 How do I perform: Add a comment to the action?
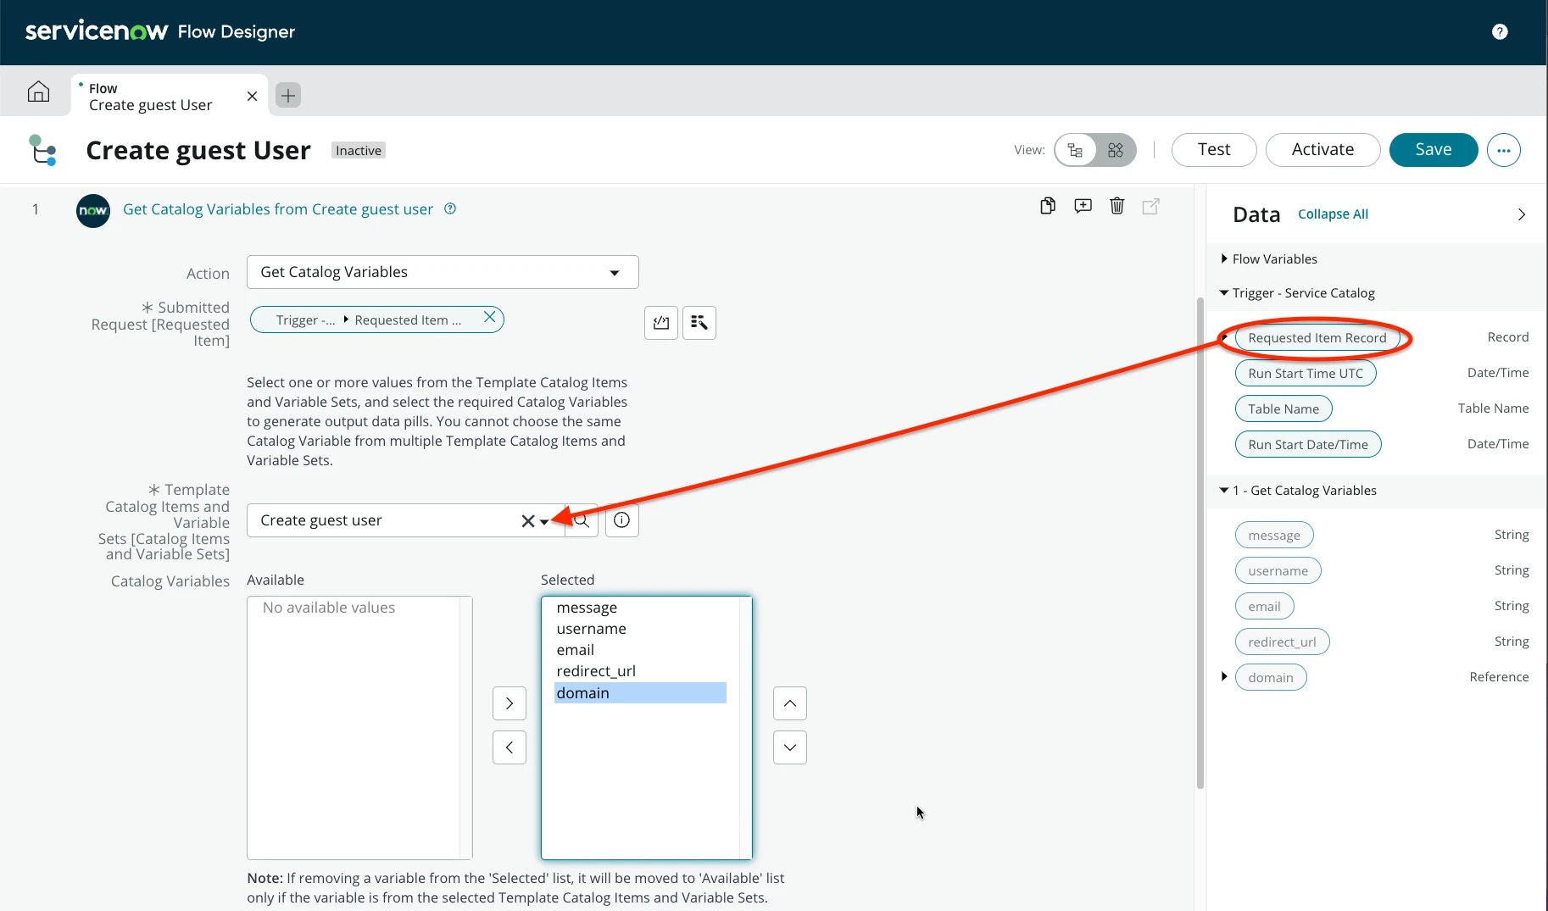tap(1083, 206)
